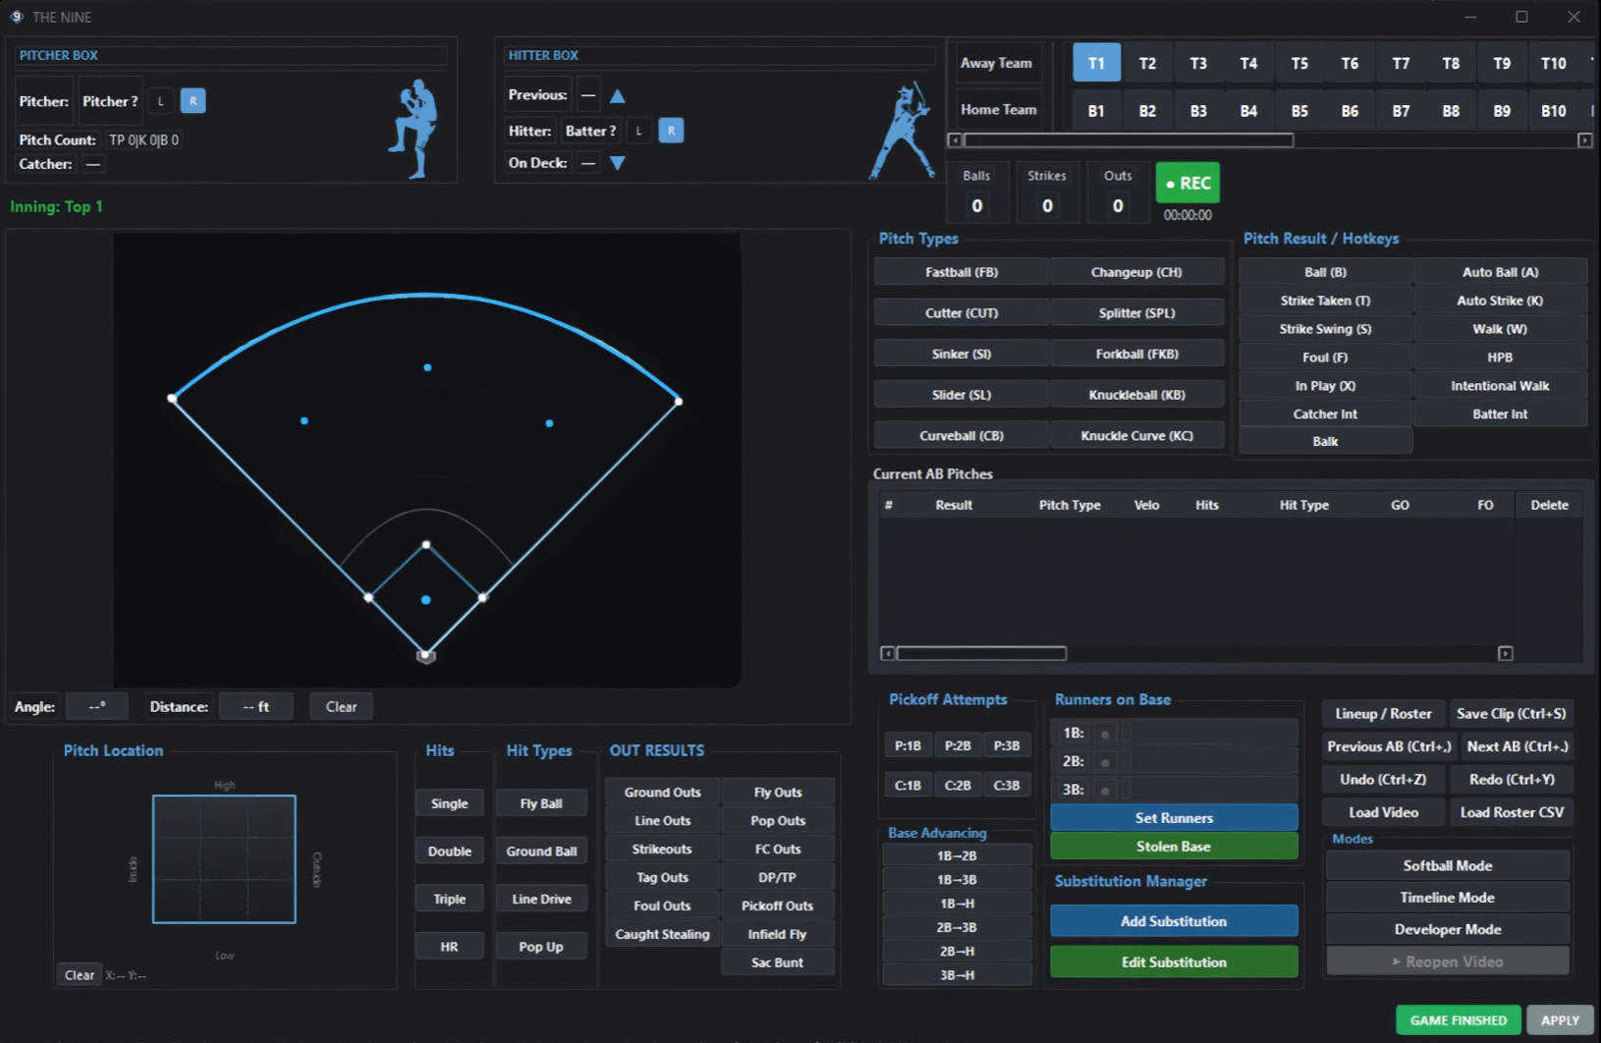Select the T3 inning tab

click(x=1198, y=64)
